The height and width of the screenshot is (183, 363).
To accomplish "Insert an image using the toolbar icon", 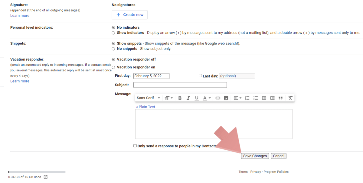I will click(226, 98).
